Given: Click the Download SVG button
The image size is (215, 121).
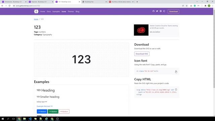Looking at the screenshot, I should coord(142,54).
